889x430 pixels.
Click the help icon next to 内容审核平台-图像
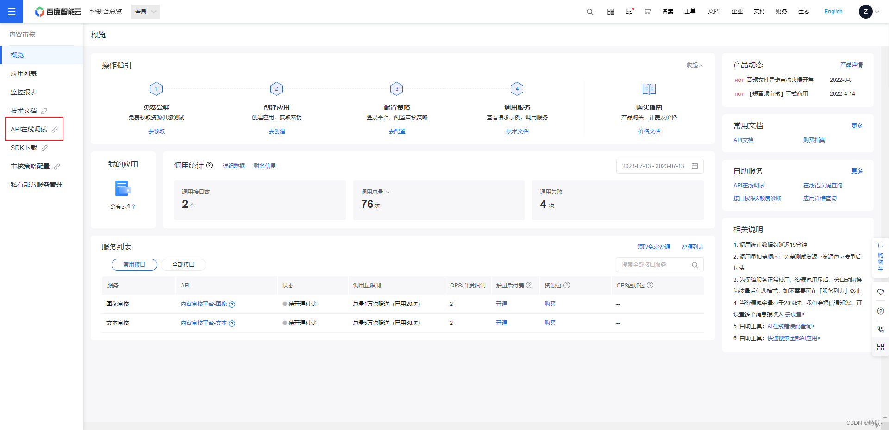click(232, 305)
